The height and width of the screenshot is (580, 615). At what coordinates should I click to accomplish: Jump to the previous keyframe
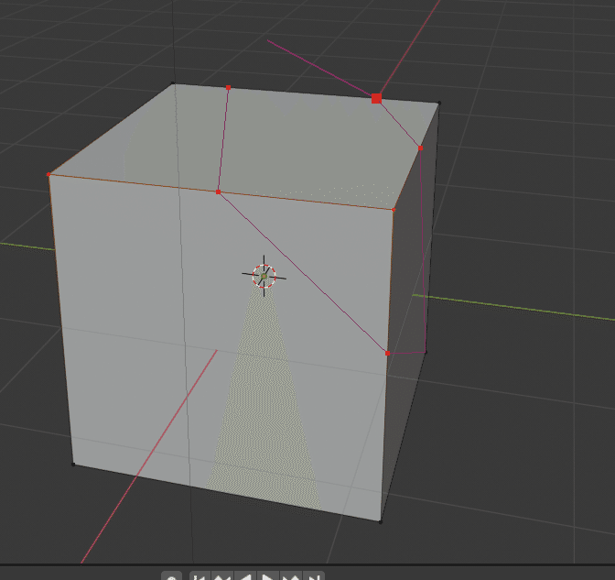pos(222,576)
